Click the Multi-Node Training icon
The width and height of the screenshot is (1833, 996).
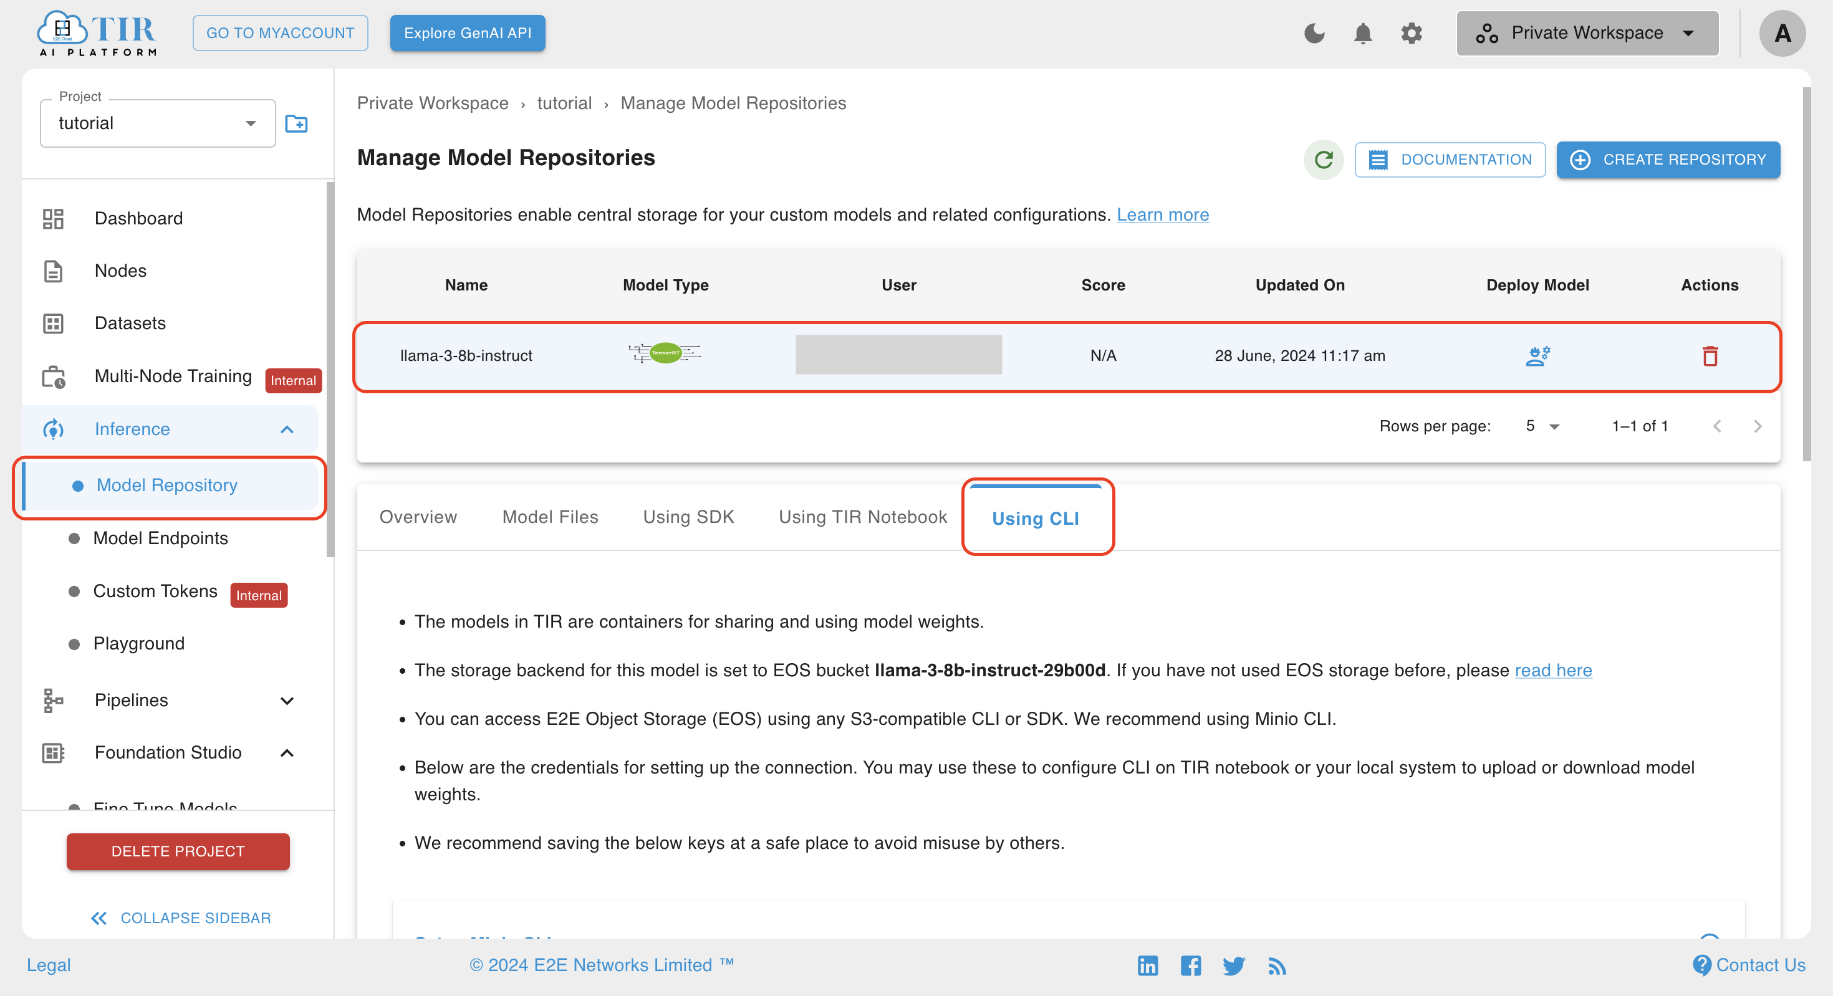click(x=54, y=377)
